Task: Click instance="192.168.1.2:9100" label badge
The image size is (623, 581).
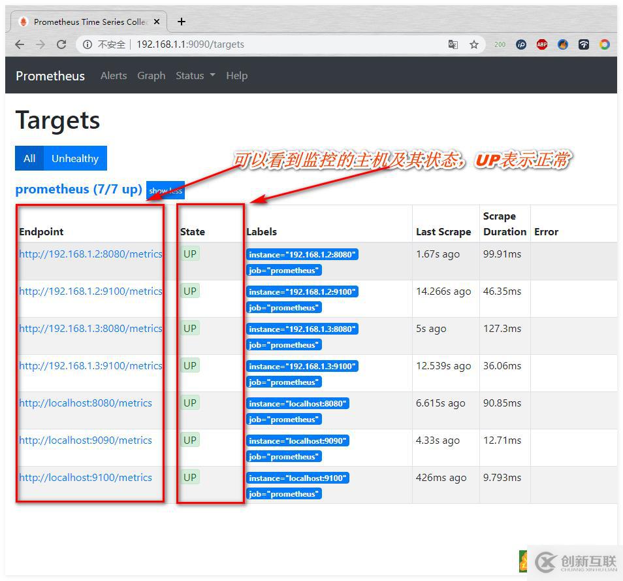Action: pyautogui.click(x=302, y=292)
